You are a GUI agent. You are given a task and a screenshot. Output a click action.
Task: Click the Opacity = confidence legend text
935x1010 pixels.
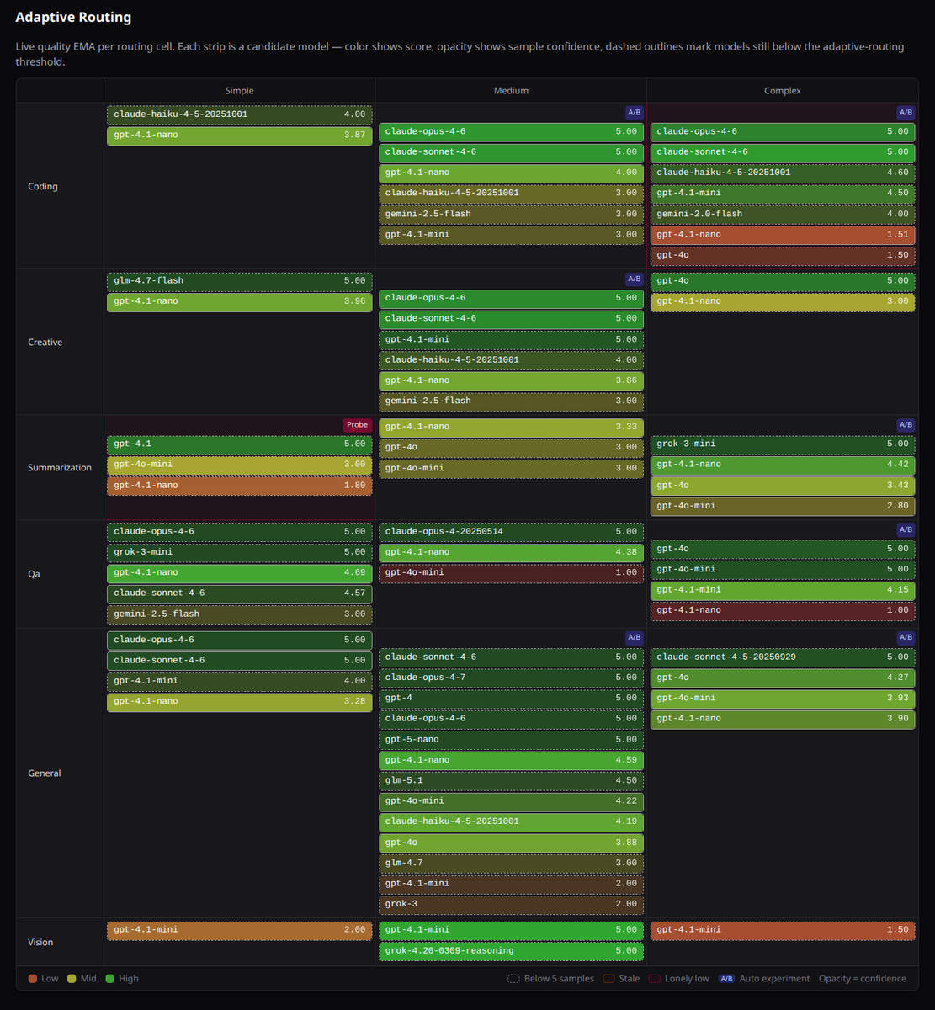click(x=863, y=979)
